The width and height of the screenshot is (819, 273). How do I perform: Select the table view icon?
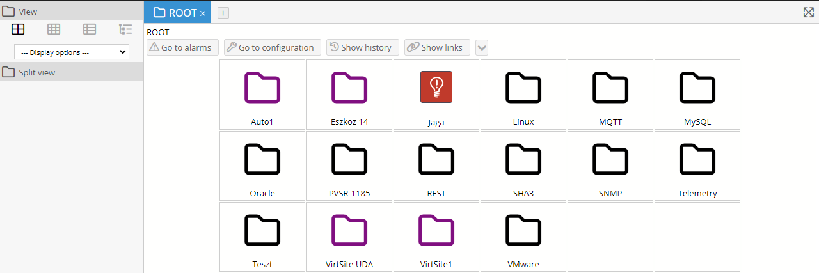click(x=54, y=29)
